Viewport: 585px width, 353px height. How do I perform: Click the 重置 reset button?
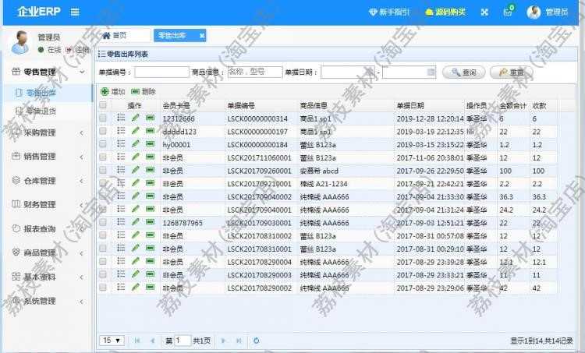pos(512,72)
